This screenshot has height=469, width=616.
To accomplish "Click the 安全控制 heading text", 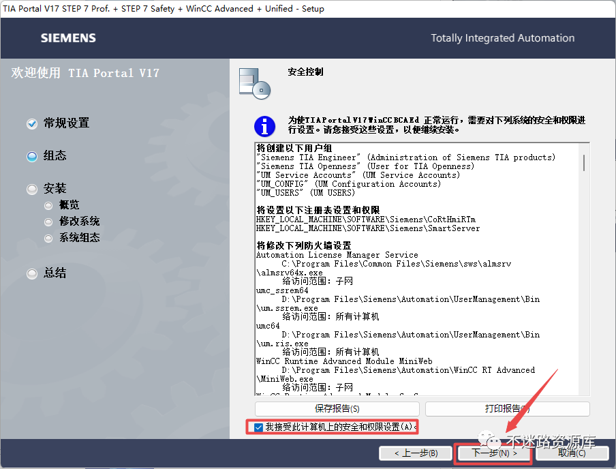I will 306,72.
